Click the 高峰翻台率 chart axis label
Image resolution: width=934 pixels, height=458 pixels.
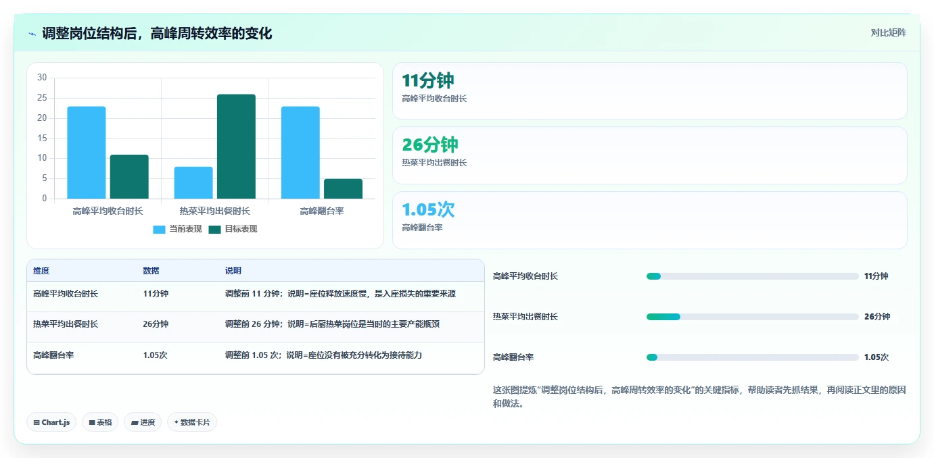coord(322,211)
